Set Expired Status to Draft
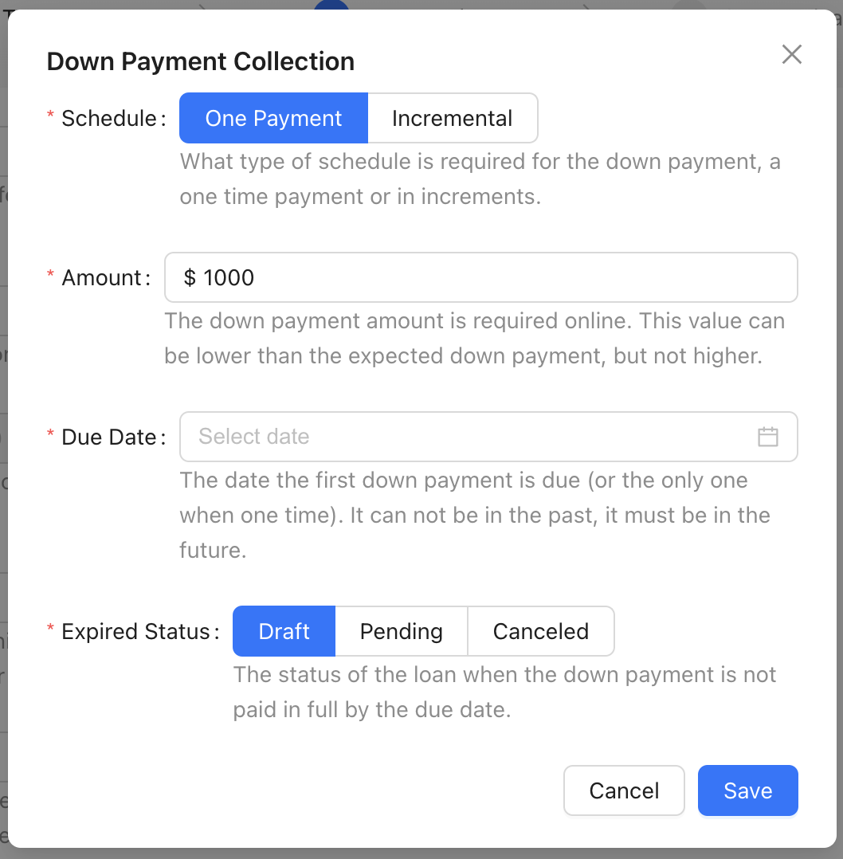The height and width of the screenshot is (859, 843). pyautogui.click(x=284, y=631)
